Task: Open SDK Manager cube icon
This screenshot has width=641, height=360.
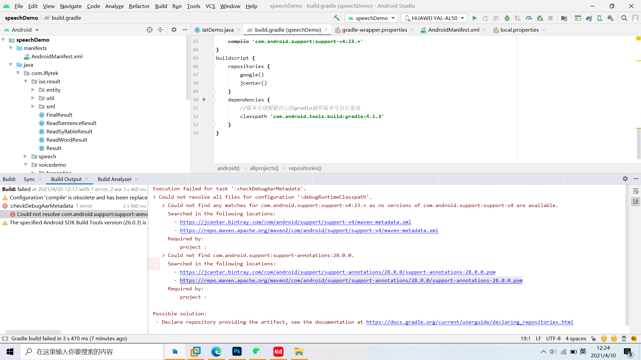Action: point(611,18)
